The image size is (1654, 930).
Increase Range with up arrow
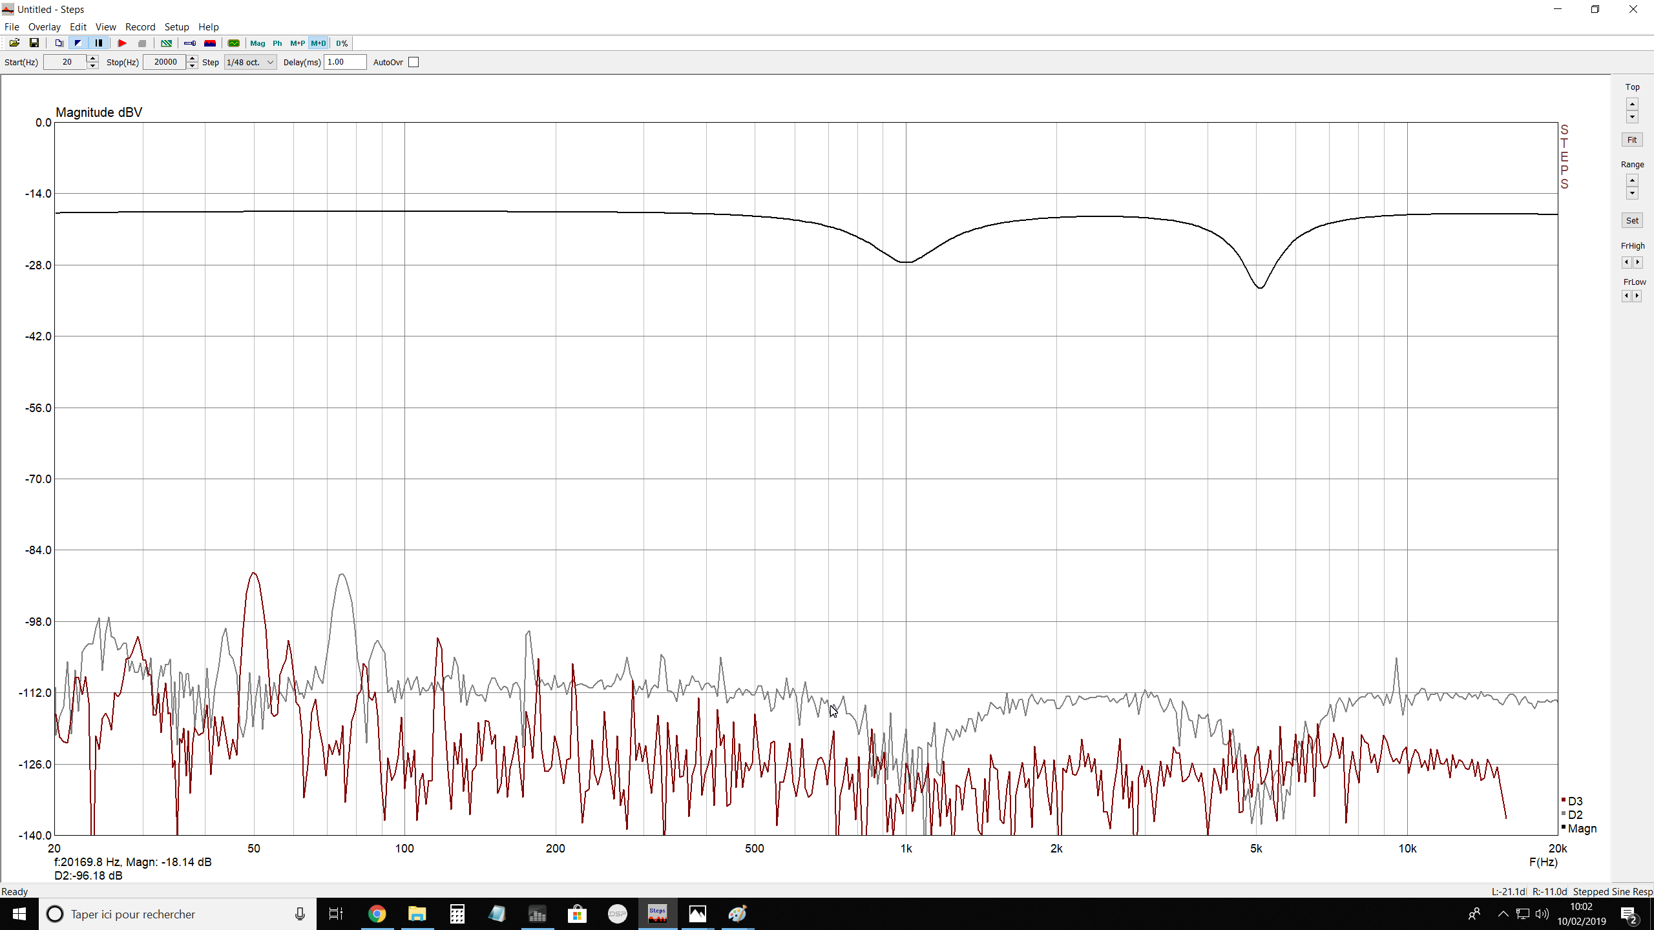[x=1633, y=181]
